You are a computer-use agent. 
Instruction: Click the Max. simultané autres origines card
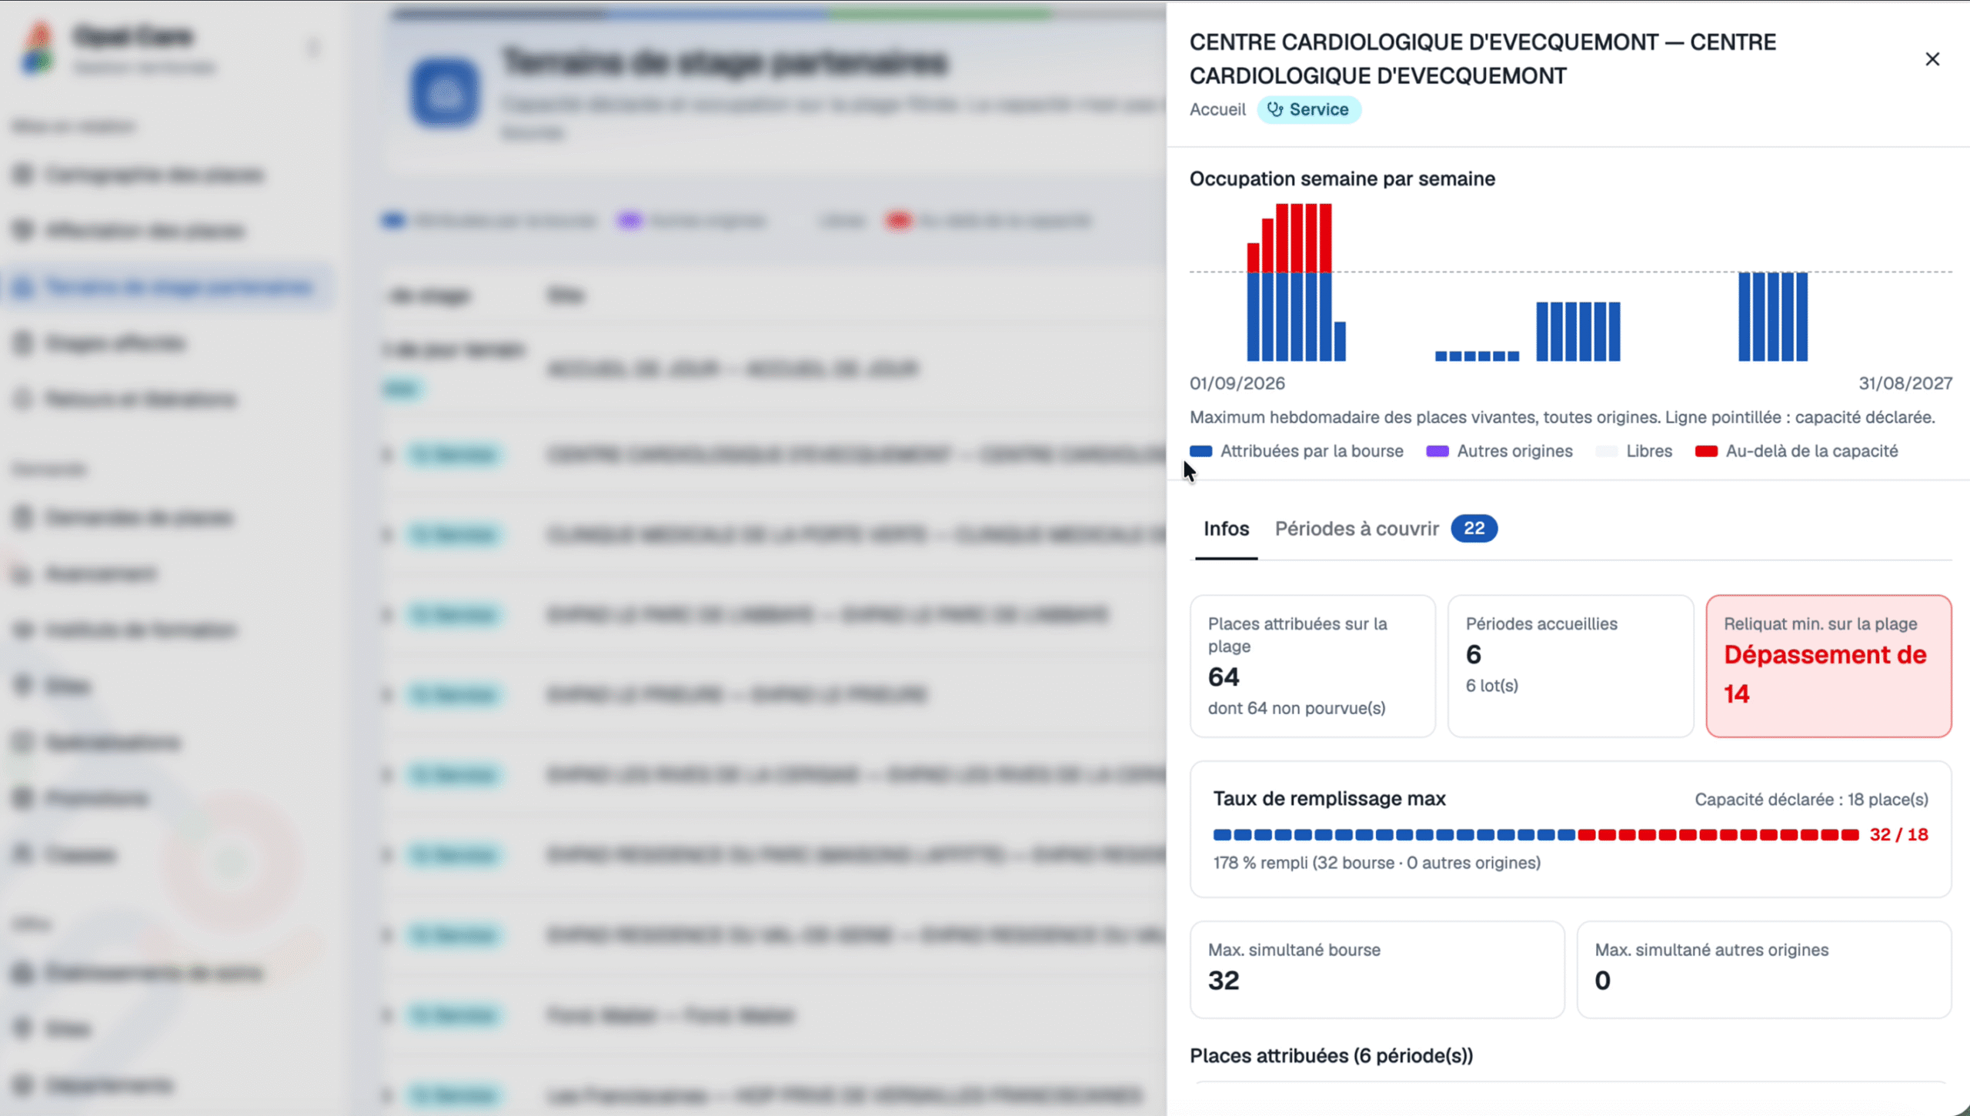coord(1764,969)
